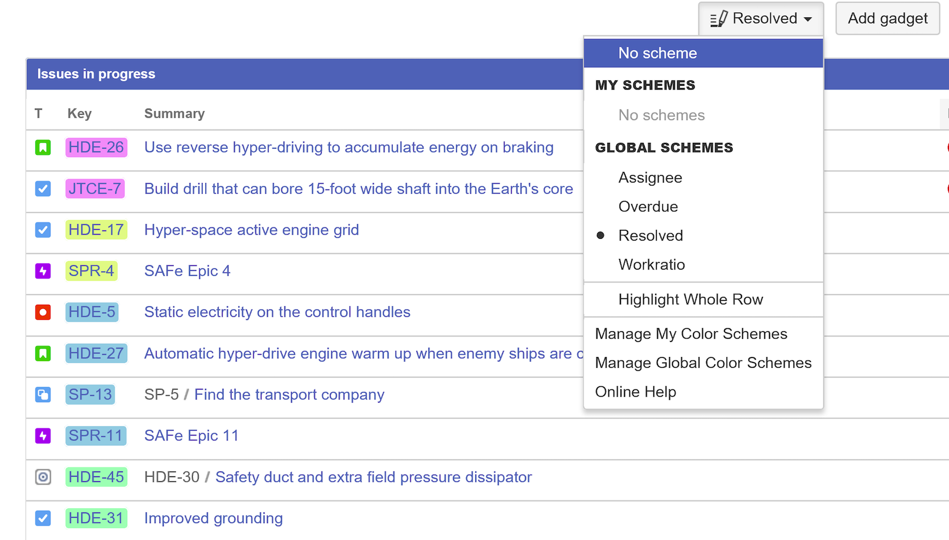Image resolution: width=949 pixels, height=540 pixels.
Task: Choose the Overdue global scheme
Action: click(648, 207)
